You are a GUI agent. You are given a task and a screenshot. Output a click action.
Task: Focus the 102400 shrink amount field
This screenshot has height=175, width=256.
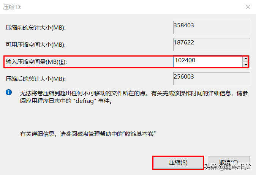[208, 61]
